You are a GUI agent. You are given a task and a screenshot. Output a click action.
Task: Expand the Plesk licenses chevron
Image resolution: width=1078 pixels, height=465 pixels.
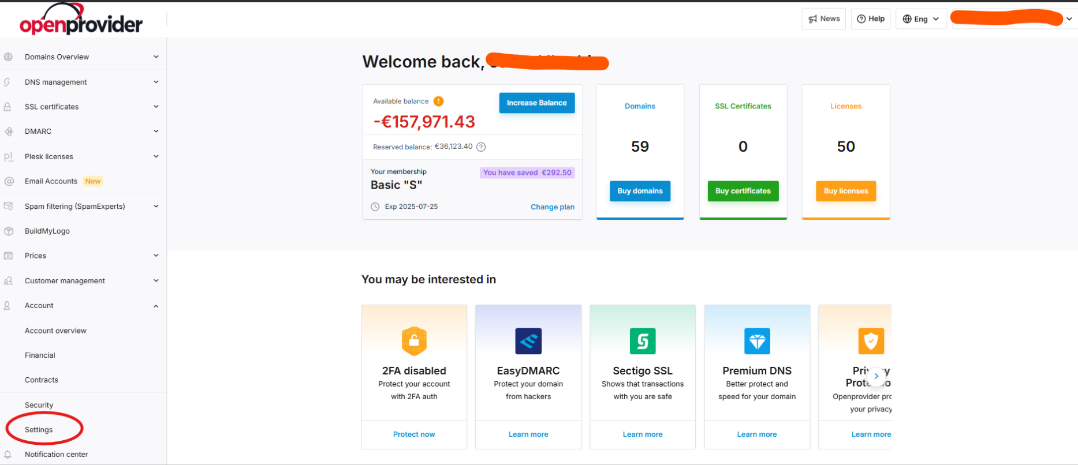pyautogui.click(x=156, y=156)
